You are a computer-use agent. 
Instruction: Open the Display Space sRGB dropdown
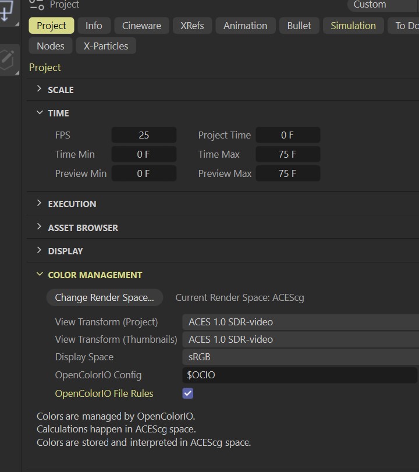pos(300,357)
